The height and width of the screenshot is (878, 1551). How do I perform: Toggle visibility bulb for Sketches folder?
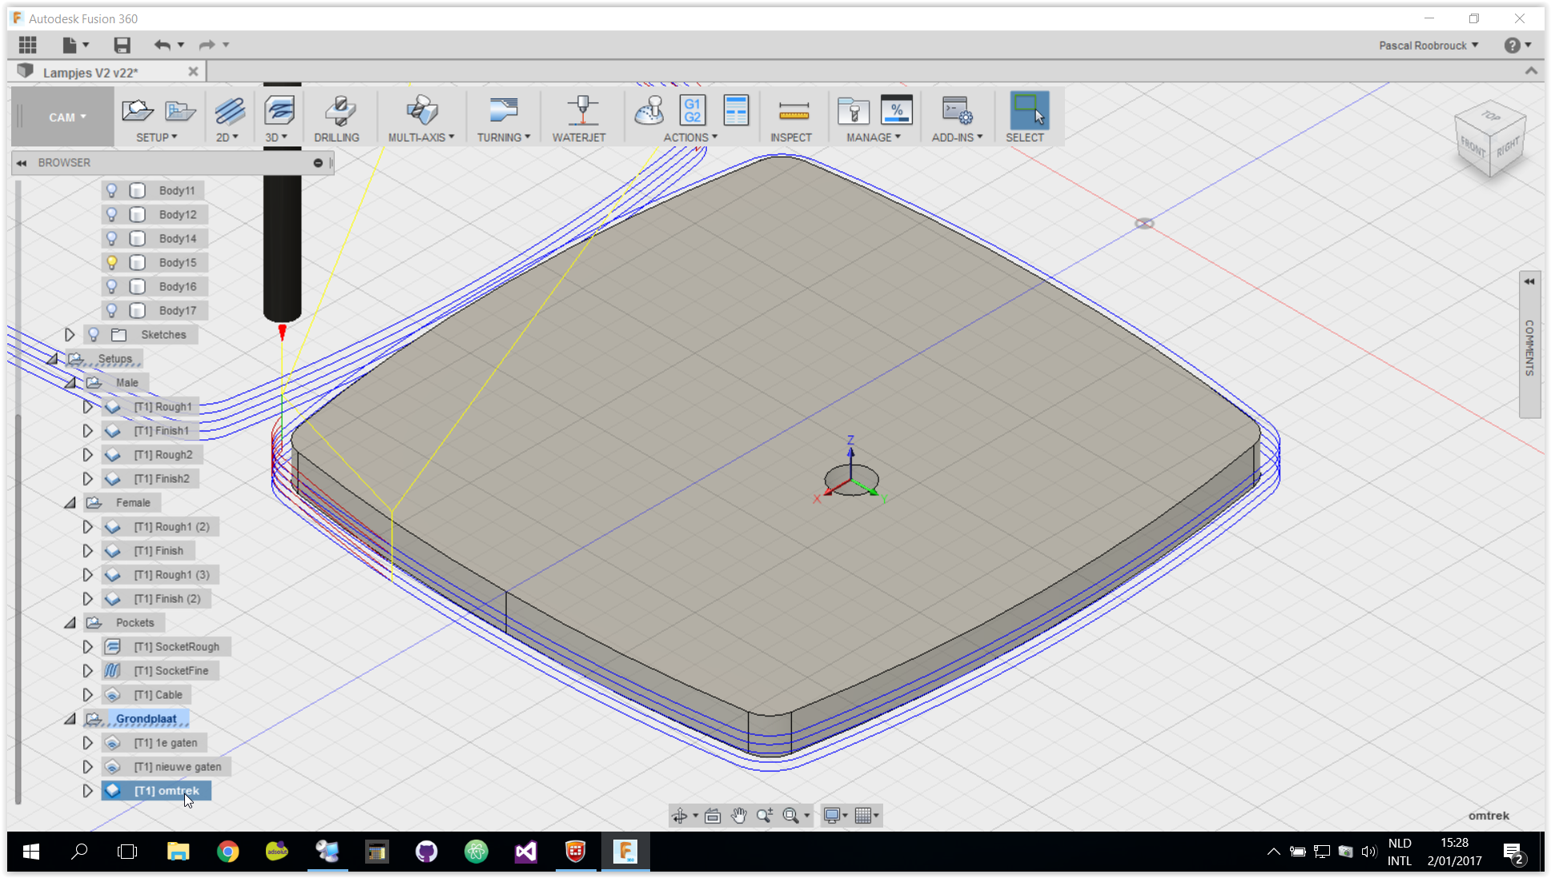[x=94, y=335]
